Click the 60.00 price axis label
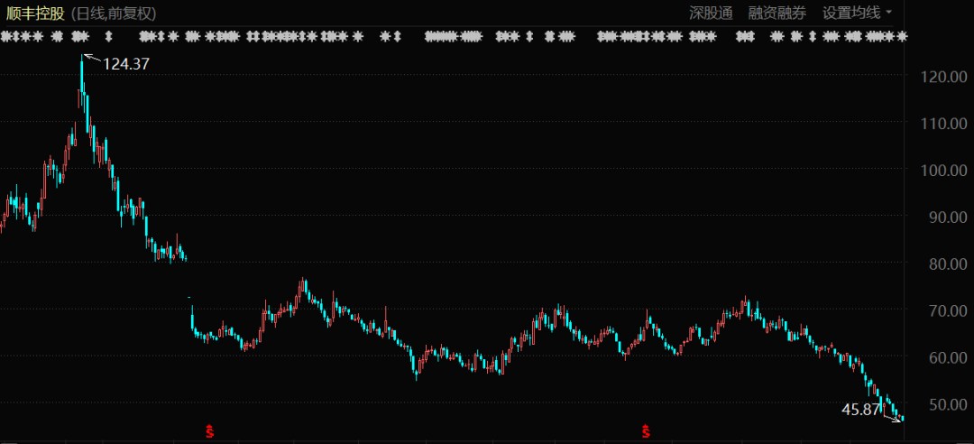 [945, 357]
